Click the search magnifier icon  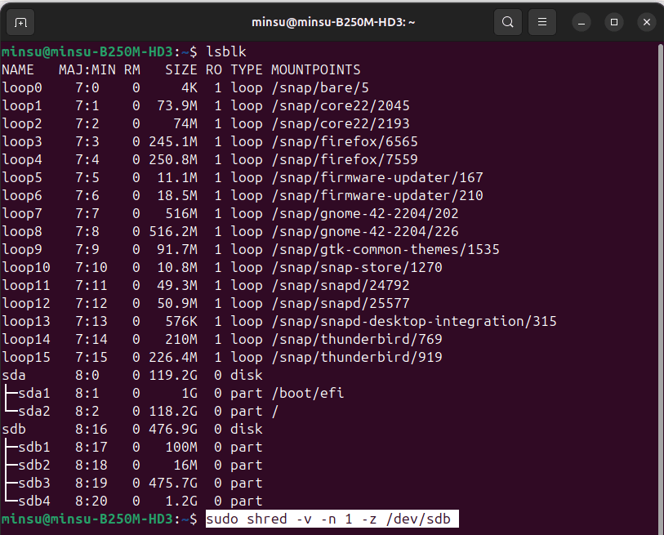tap(508, 22)
